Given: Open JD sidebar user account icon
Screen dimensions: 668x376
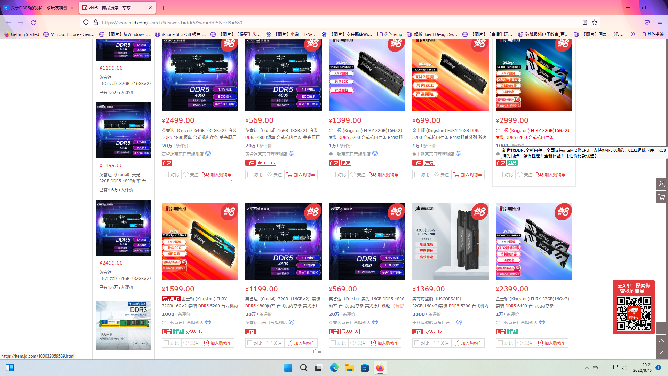Looking at the screenshot, I should [x=661, y=184].
